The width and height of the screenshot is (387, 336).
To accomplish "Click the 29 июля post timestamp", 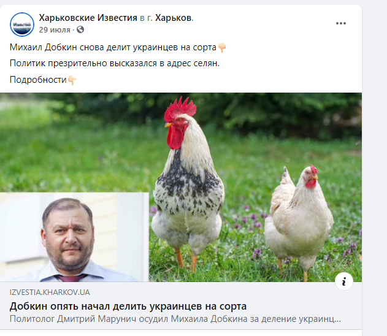I will pos(55,30).
